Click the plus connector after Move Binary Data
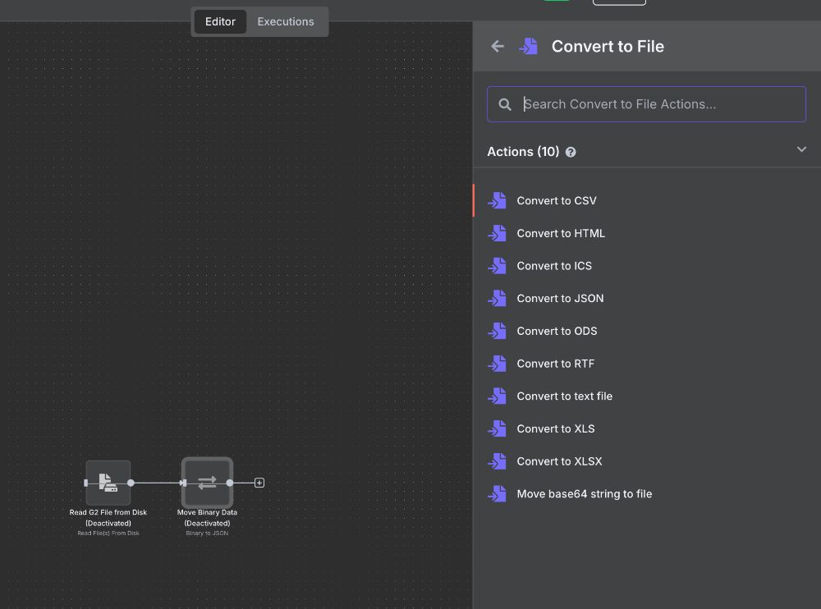This screenshot has width=821, height=609. (x=259, y=483)
